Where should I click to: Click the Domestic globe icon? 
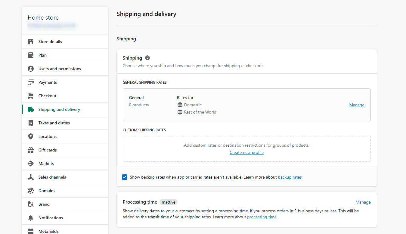pos(180,105)
